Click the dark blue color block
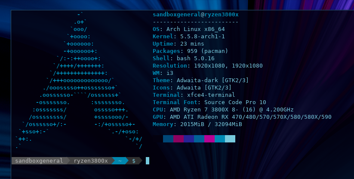This screenshot has width=354, height=179. pos(168,139)
